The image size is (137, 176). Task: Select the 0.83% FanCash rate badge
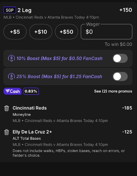(31, 91)
